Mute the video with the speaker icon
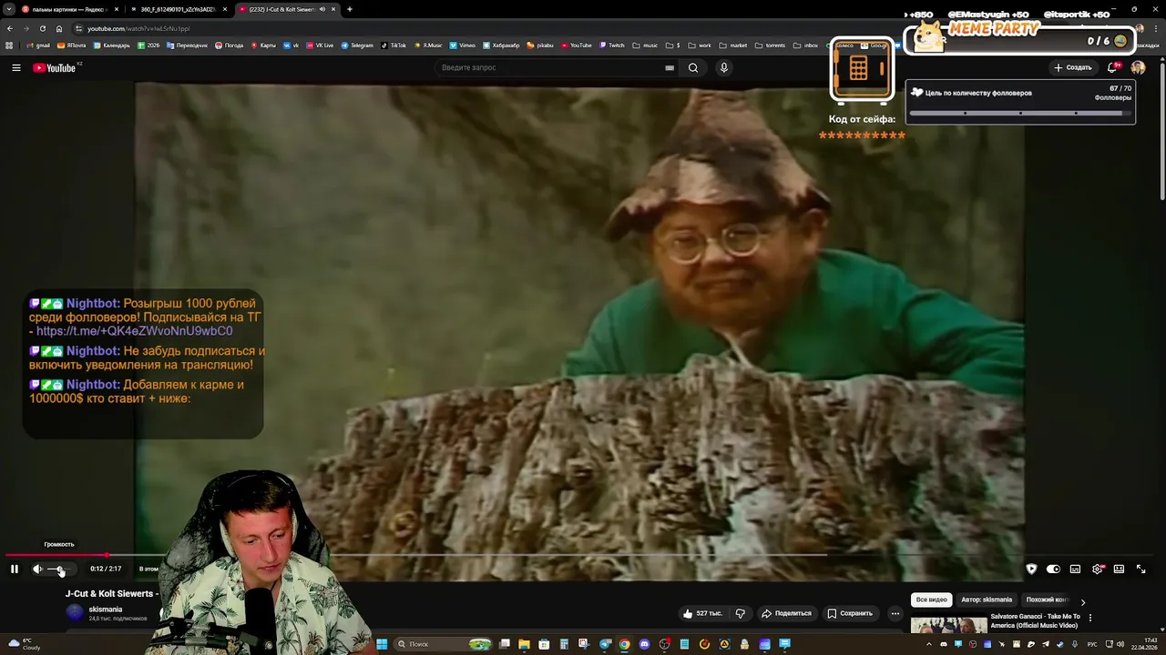 [37, 569]
